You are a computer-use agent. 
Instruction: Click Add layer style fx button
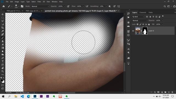(155, 92)
